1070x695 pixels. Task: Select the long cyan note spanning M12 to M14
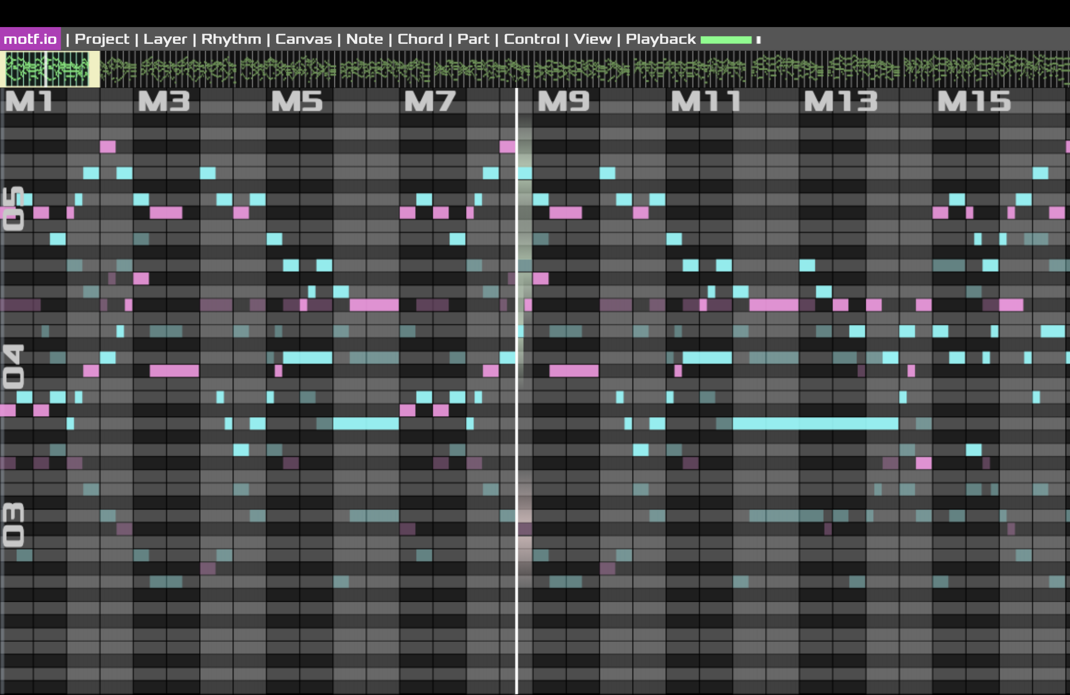[x=815, y=424]
